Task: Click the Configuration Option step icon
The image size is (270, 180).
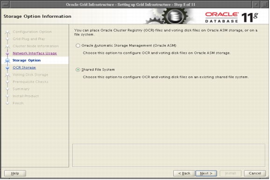Action: point(7,32)
